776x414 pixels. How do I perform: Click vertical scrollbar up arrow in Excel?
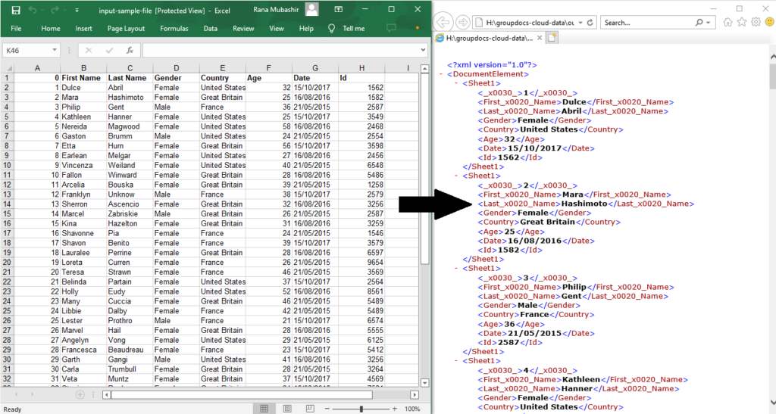click(x=424, y=69)
